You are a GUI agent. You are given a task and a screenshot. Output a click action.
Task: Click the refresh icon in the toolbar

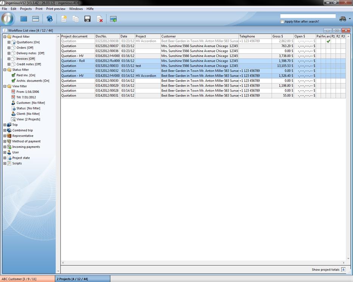click(50, 19)
